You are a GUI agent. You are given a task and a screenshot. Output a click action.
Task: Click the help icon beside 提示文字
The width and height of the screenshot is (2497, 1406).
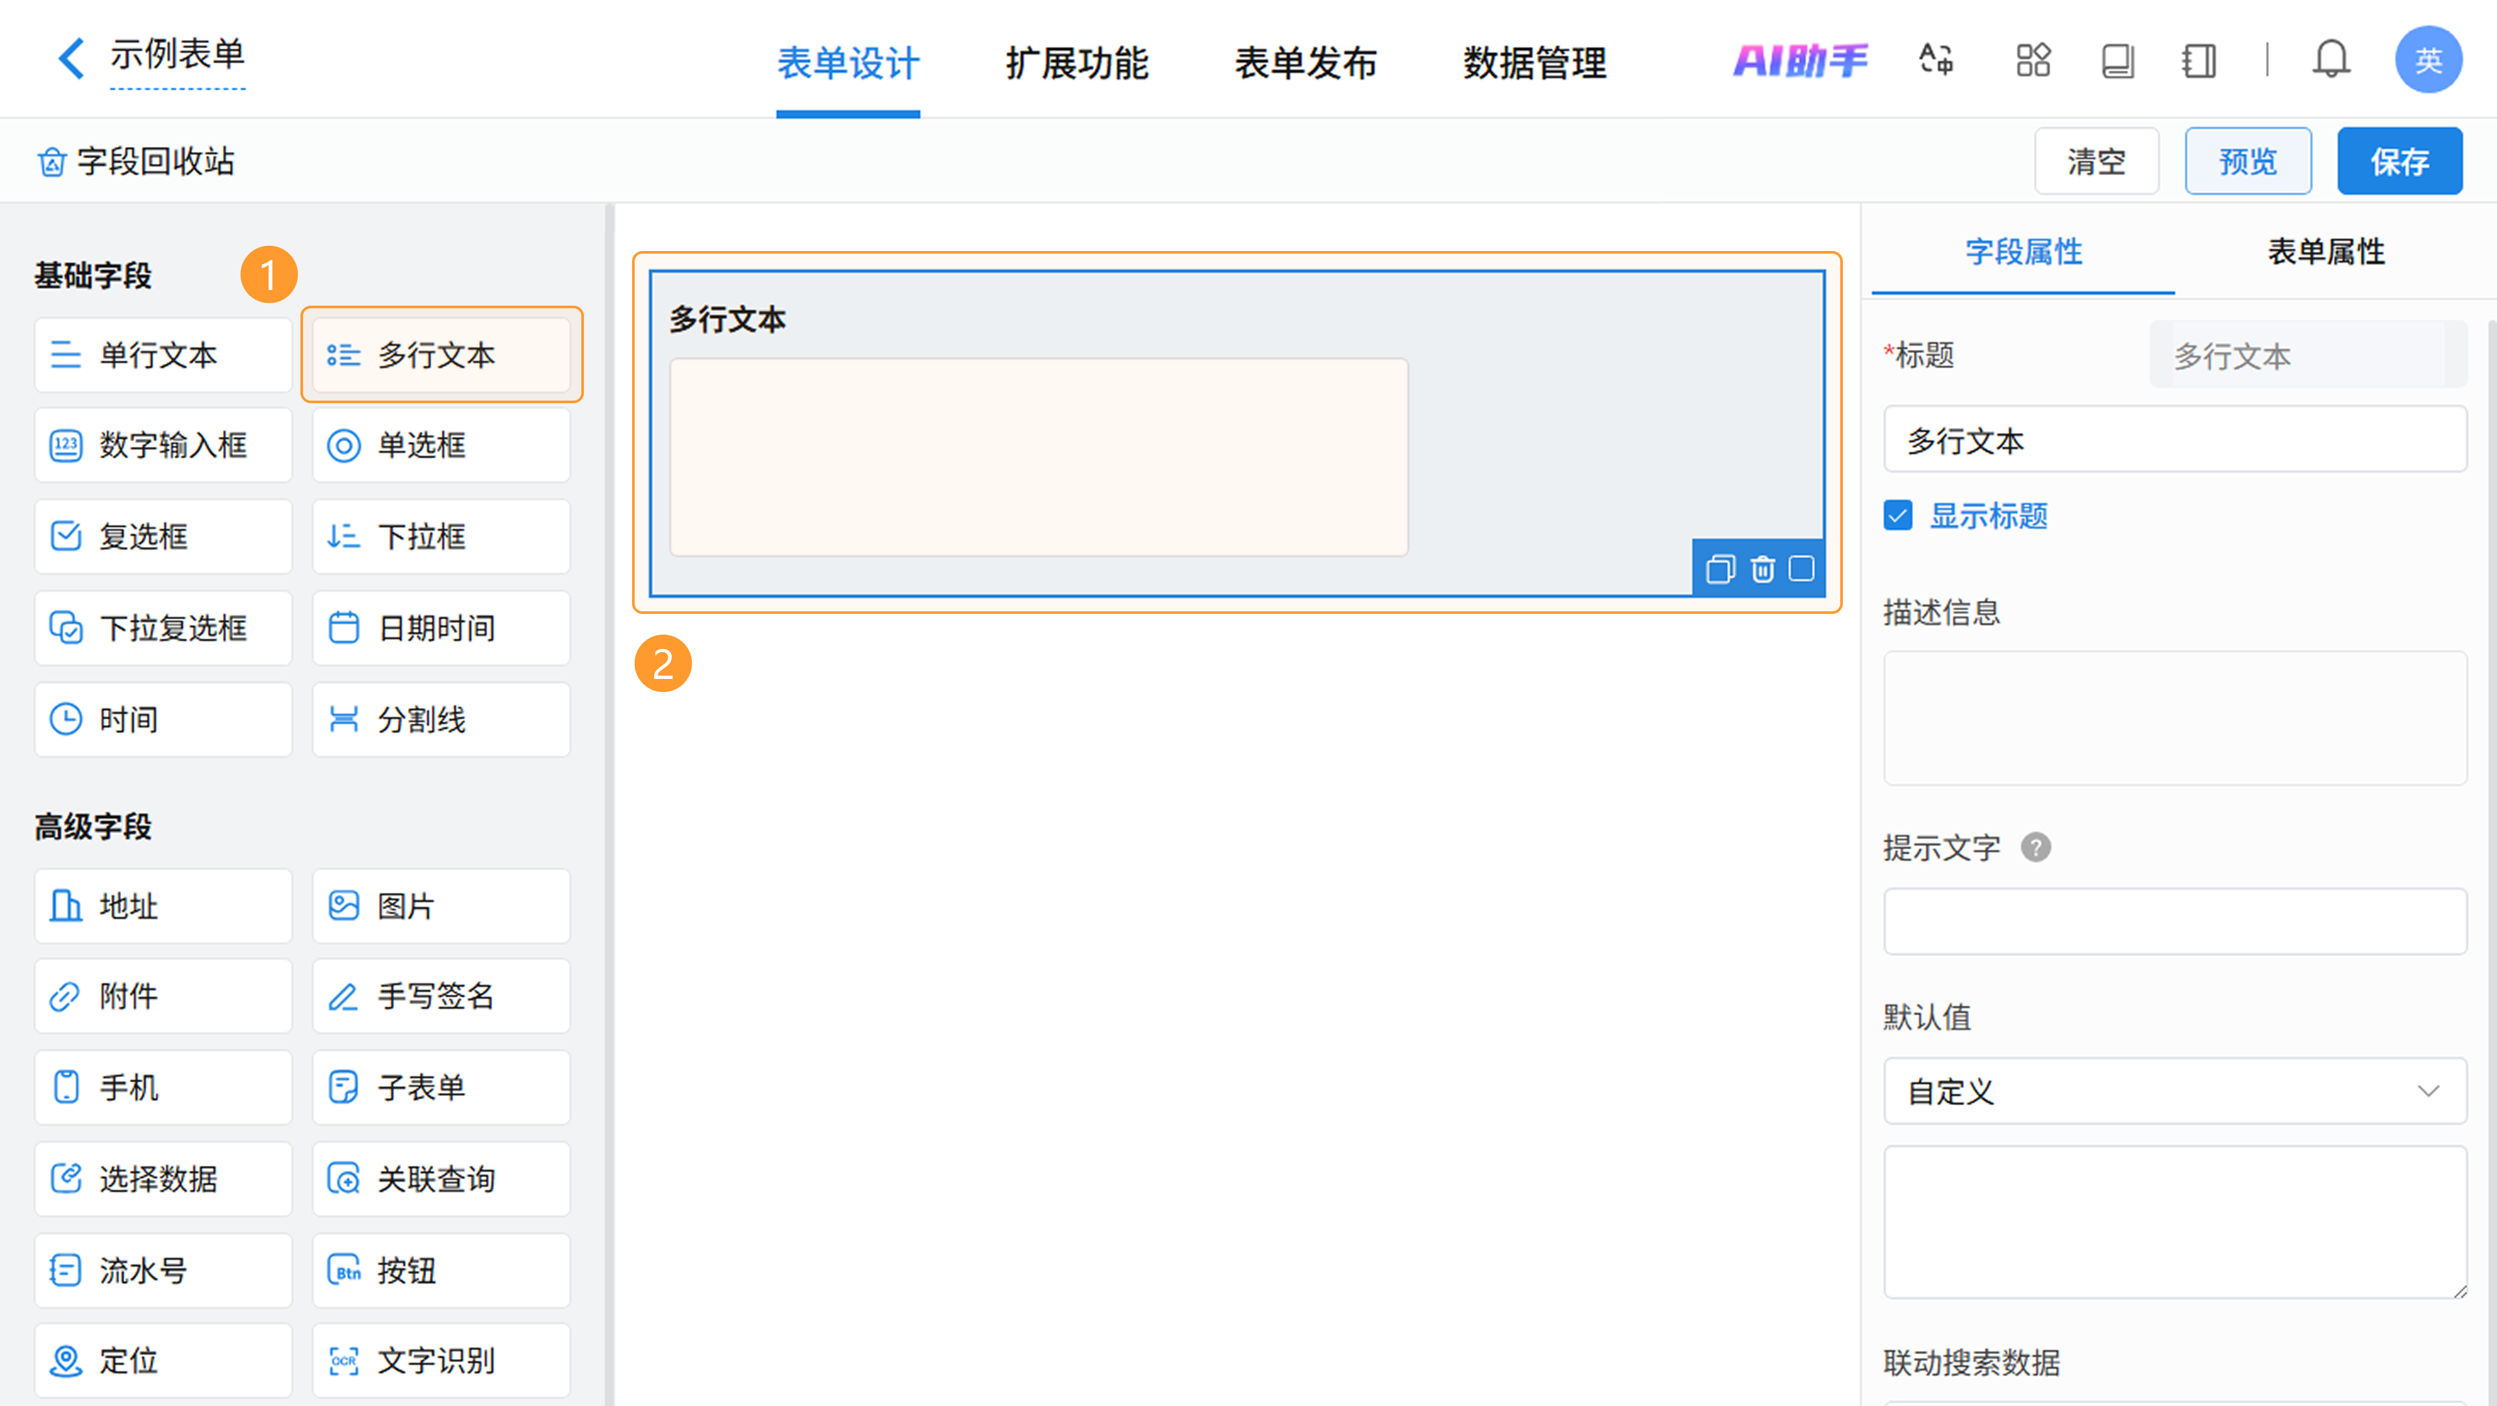pyautogui.click(x=2035, y=847)
